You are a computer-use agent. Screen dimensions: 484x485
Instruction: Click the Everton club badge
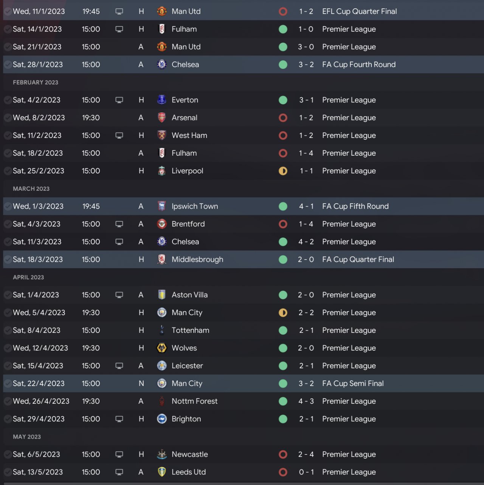click(x=162, y=100)
